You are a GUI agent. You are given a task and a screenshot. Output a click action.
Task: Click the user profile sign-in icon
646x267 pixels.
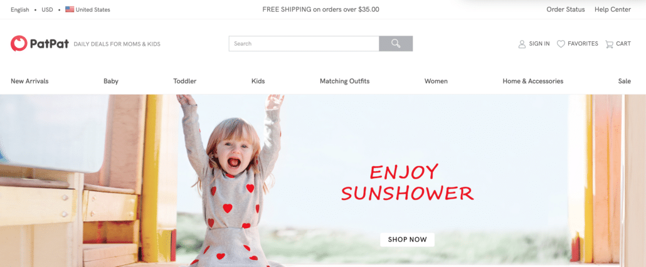point(522,44)
